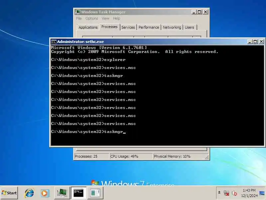The image size is (266, 200).
Task: Click the Version 6.1.7601 header line
Action: coord(99,48)
